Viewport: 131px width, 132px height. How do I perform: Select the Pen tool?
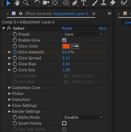click(x=75, y=3)
